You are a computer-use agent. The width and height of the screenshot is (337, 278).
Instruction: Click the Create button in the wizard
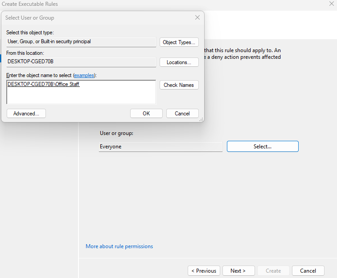(x=273, y=271)
